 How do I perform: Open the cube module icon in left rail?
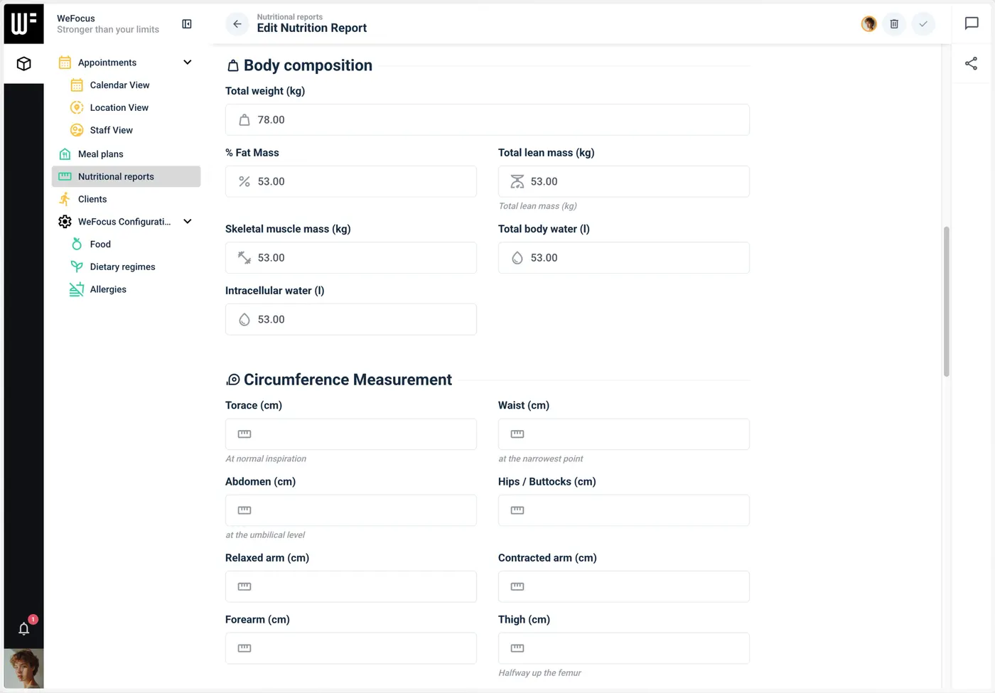point(23,64)
